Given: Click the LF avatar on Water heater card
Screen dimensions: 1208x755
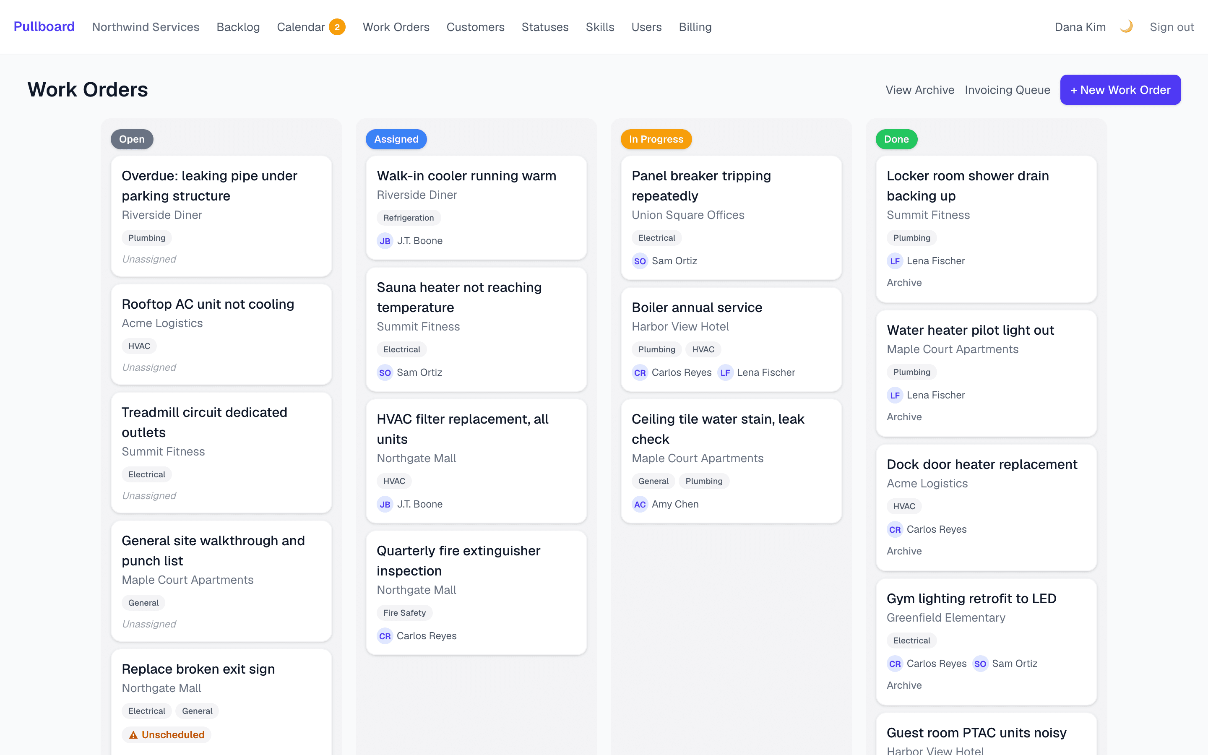Looking at the screenshot, I should pyautogui.click(x=895, y=395).
